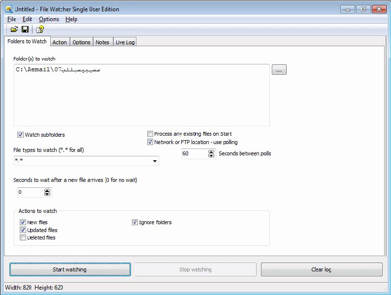Click inside the Folder(s) to watch text area

pos(142,95)
